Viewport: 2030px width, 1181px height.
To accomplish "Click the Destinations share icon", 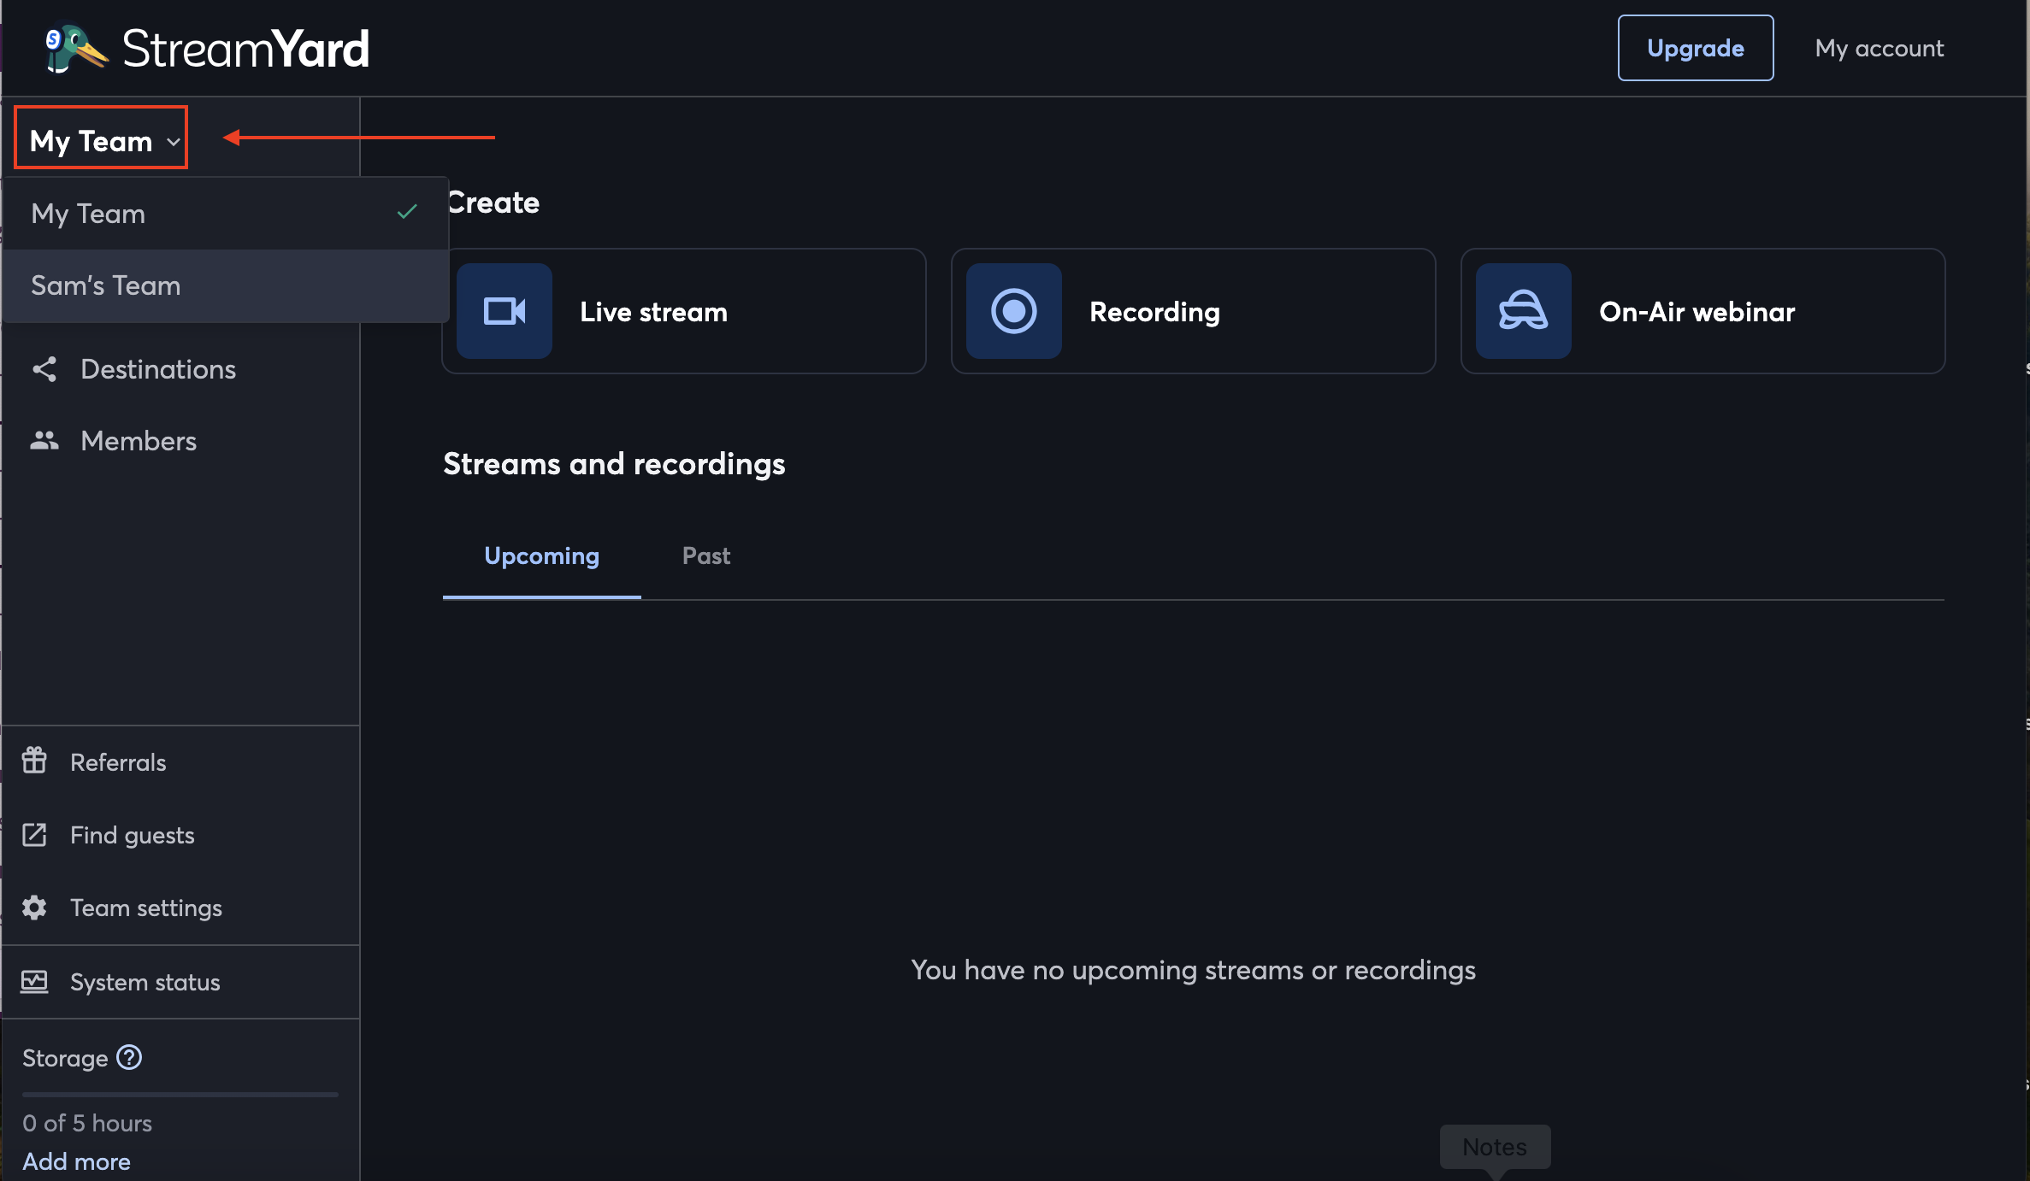I will pyautogui.click(x=44, y=369).
